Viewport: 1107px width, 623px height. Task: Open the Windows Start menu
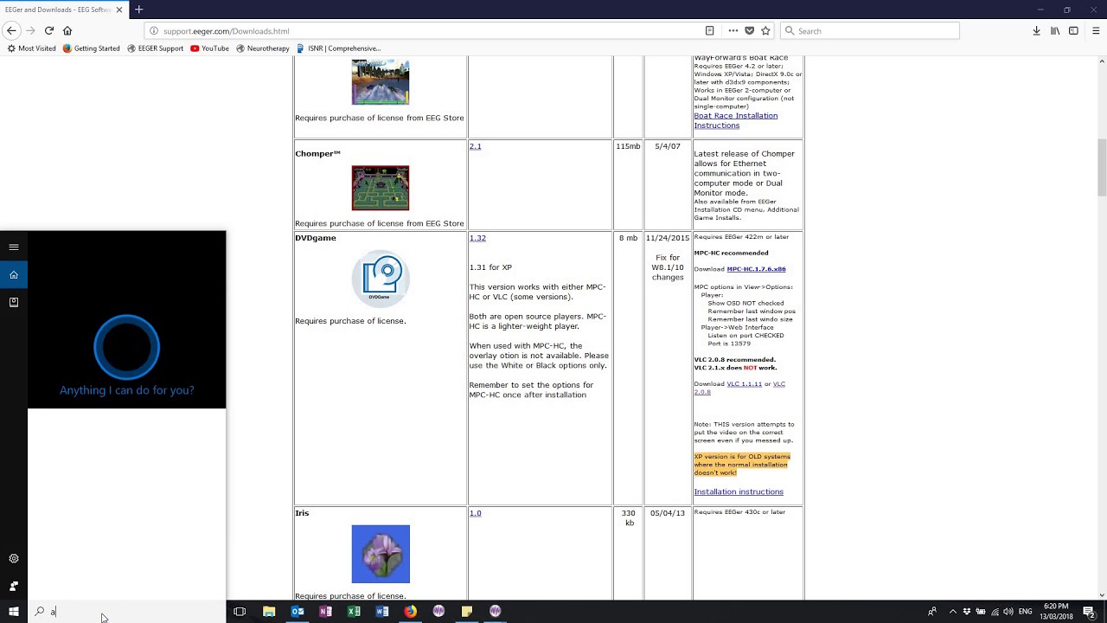14,611
